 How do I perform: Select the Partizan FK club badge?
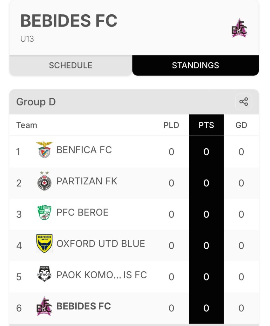click(44, 181)
